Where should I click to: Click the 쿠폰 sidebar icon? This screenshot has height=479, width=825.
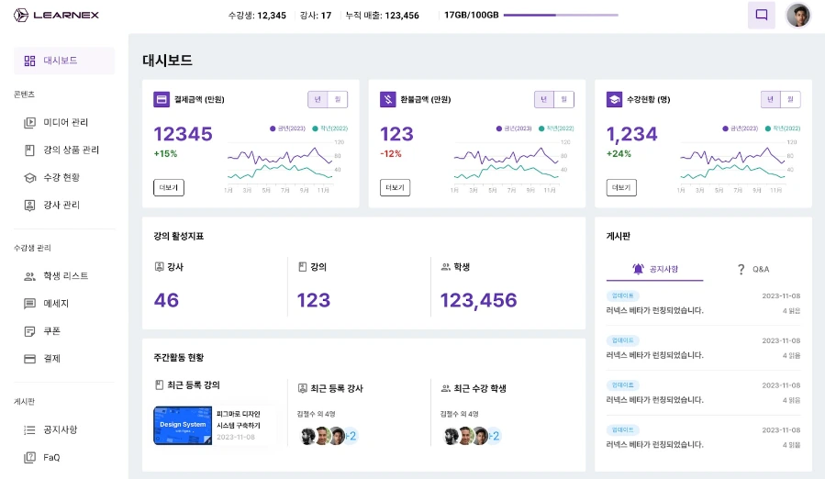(30, 331)
